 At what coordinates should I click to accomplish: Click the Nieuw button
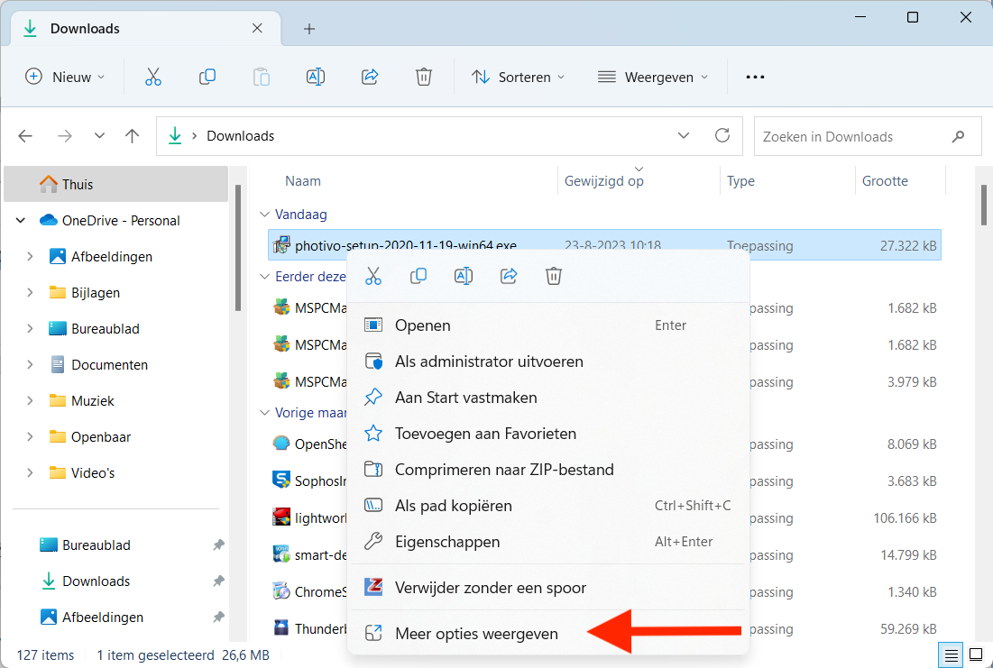(x=65, y=78)
